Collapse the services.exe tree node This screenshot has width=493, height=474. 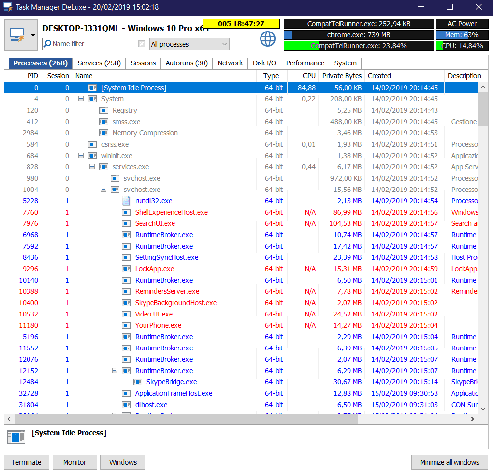point(92,167)
